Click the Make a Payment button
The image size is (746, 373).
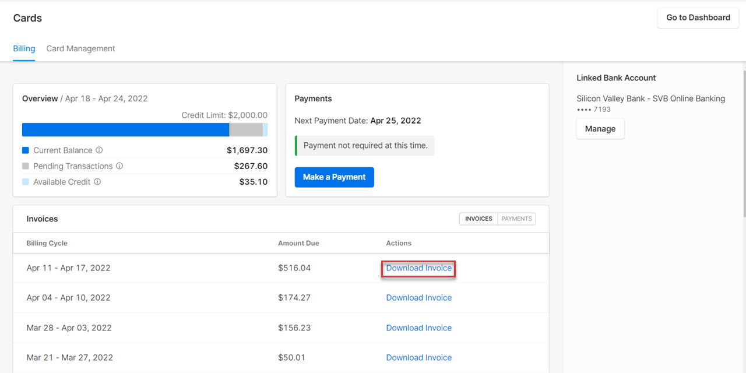[x=335, y=177]
